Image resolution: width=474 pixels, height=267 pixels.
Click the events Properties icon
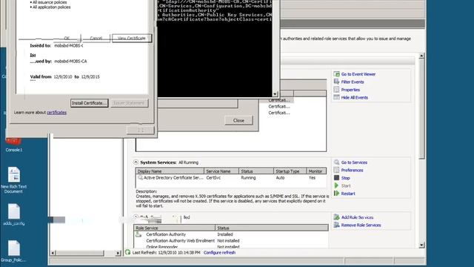click(x=336, y=90)
